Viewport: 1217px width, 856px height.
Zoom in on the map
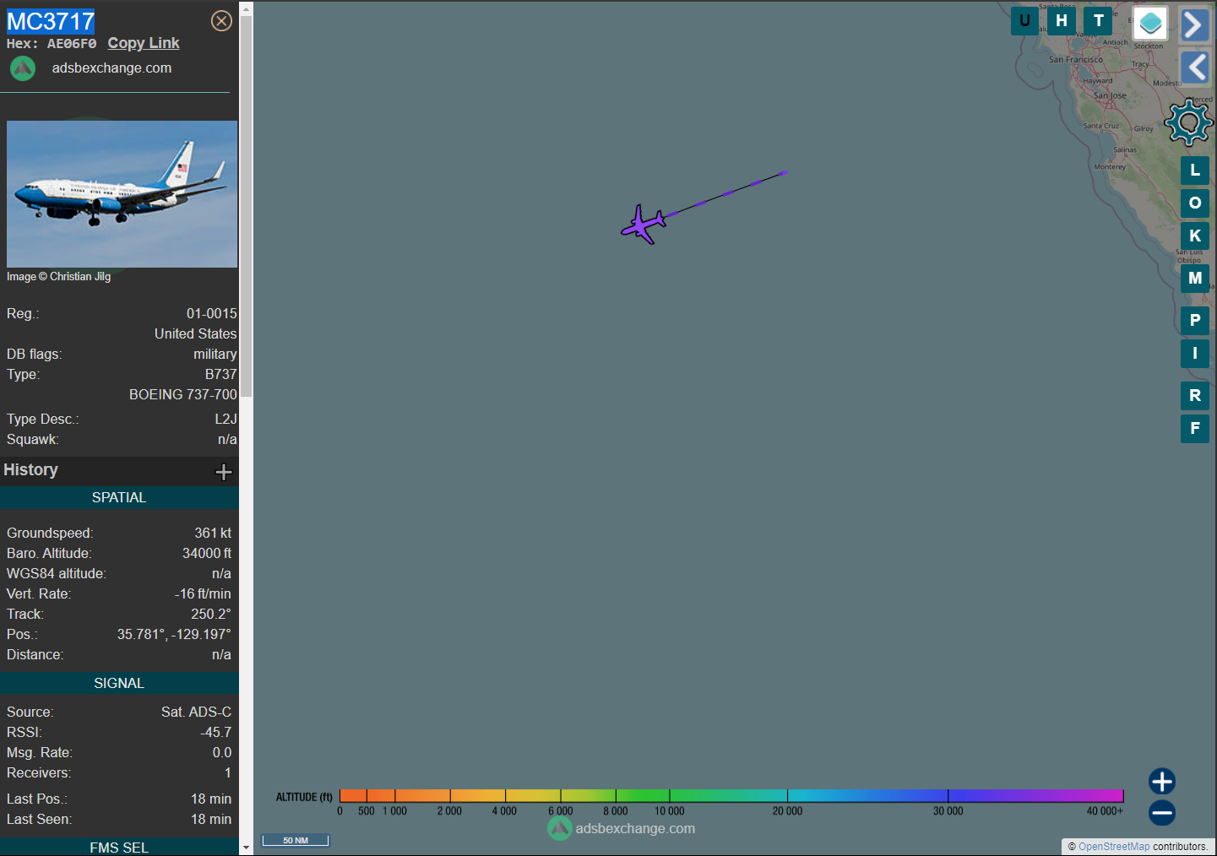[x=1162, y=782]
